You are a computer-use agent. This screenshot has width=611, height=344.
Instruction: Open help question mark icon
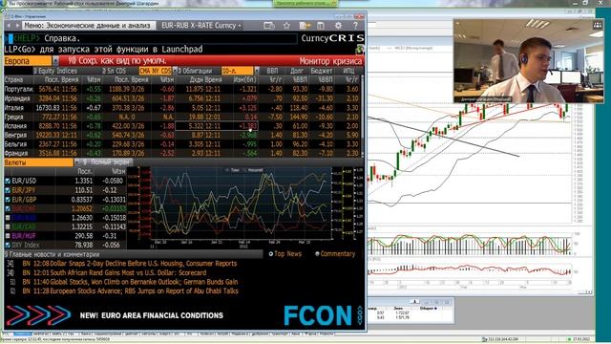point(355,26)
